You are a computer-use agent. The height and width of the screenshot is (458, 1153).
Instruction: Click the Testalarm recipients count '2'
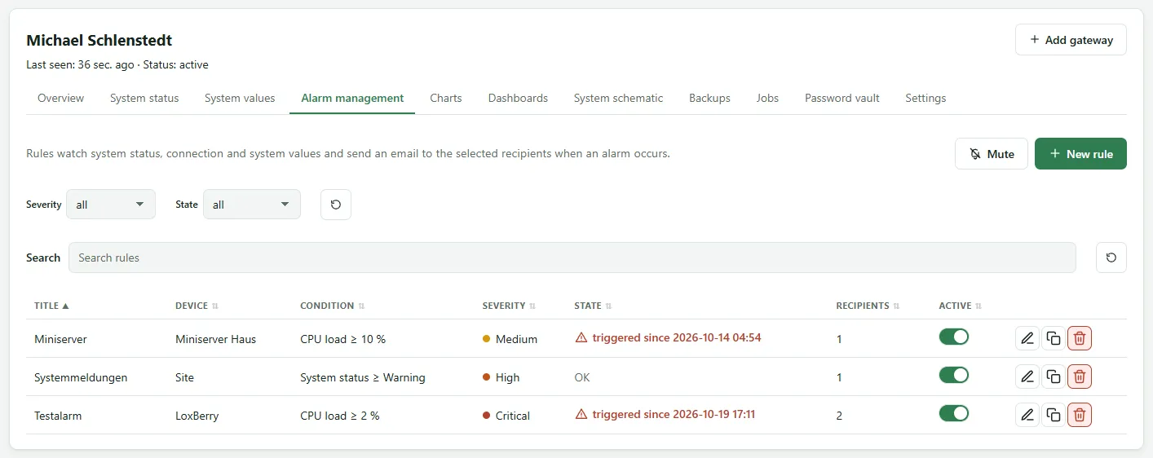(x=839, y=416)
